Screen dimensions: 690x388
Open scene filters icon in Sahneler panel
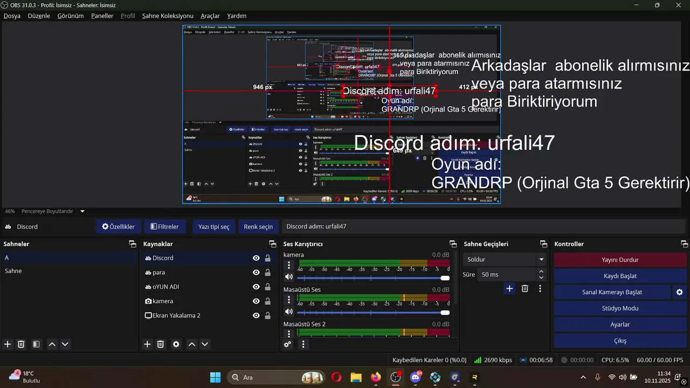click(36, 344)
